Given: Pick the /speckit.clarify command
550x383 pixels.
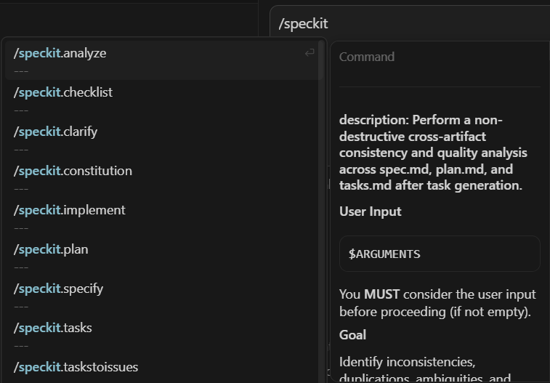Looking at the screenshot, I should (x=163, y=139).
